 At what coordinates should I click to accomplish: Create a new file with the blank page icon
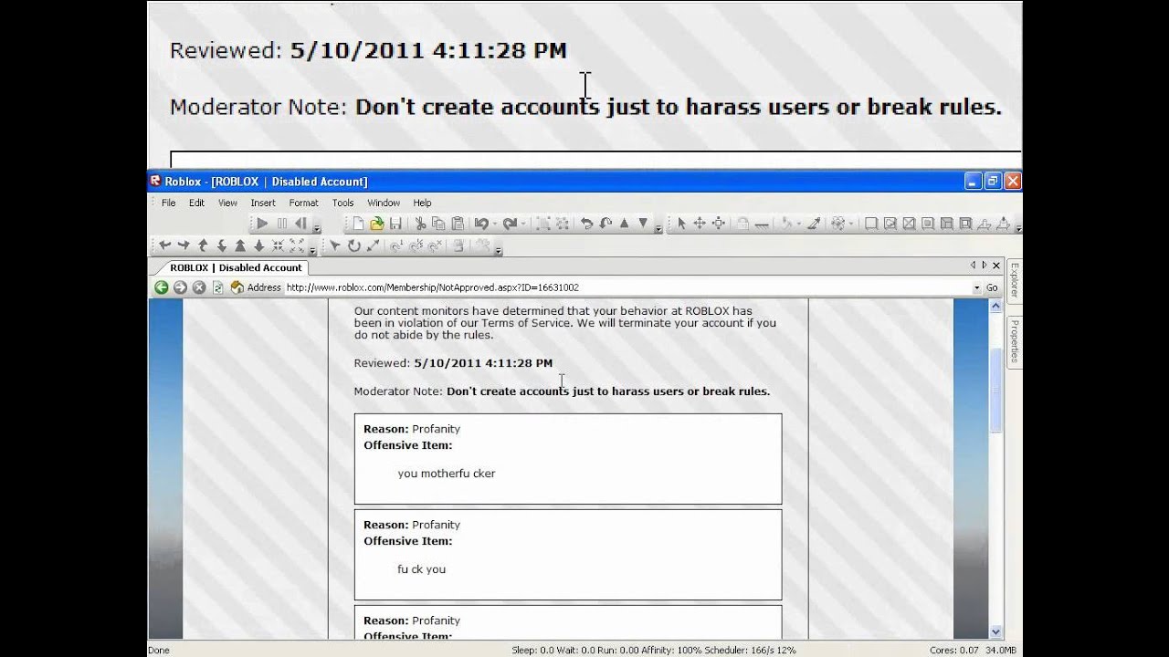[358, 224]
